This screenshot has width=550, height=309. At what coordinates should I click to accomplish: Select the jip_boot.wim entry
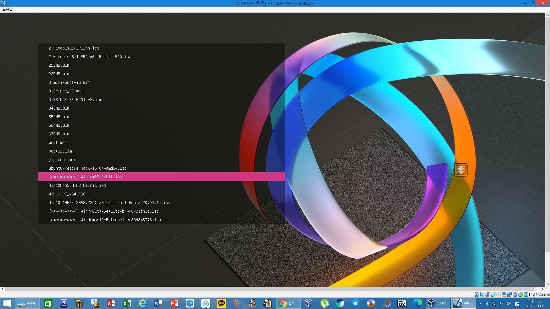162,160
